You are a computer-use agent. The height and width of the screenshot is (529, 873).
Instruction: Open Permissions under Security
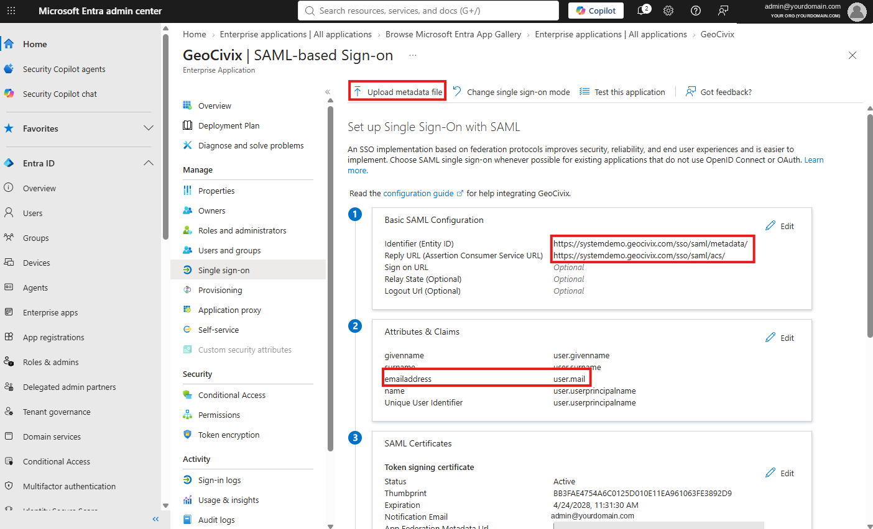(x=219, y=415)
